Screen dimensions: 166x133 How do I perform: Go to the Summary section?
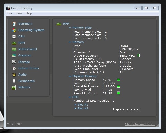(26, 24)
